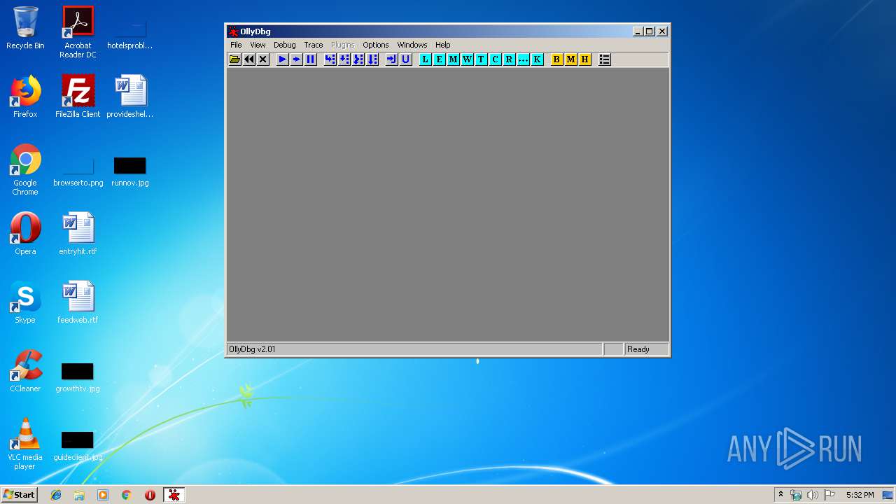Viewport: 896px width, 504px height.
Task: Select the entryhit.rtf file
Action: [78, 234]
